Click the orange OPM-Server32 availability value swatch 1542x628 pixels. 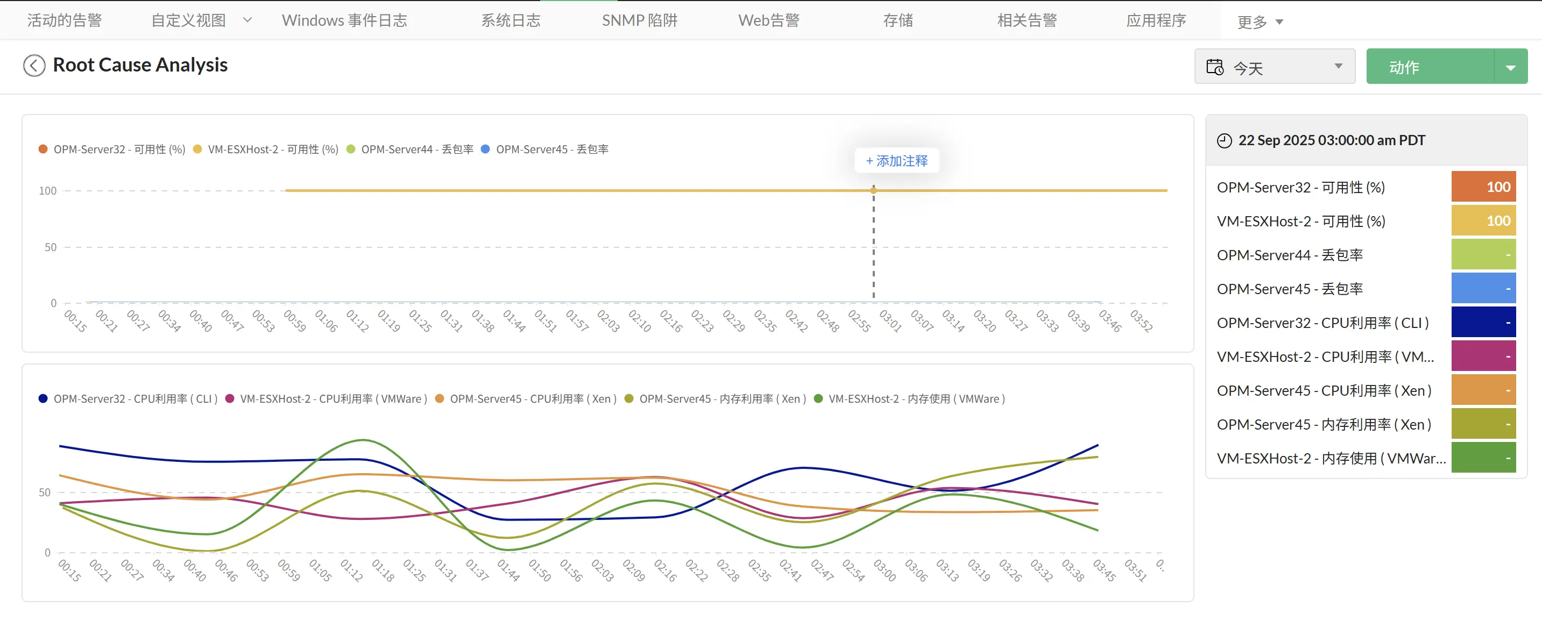[1483, 187]
